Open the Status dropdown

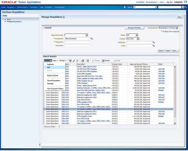[137, 35]
